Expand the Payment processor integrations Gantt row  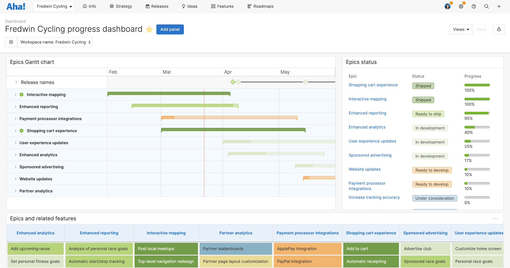coord(16,118)
